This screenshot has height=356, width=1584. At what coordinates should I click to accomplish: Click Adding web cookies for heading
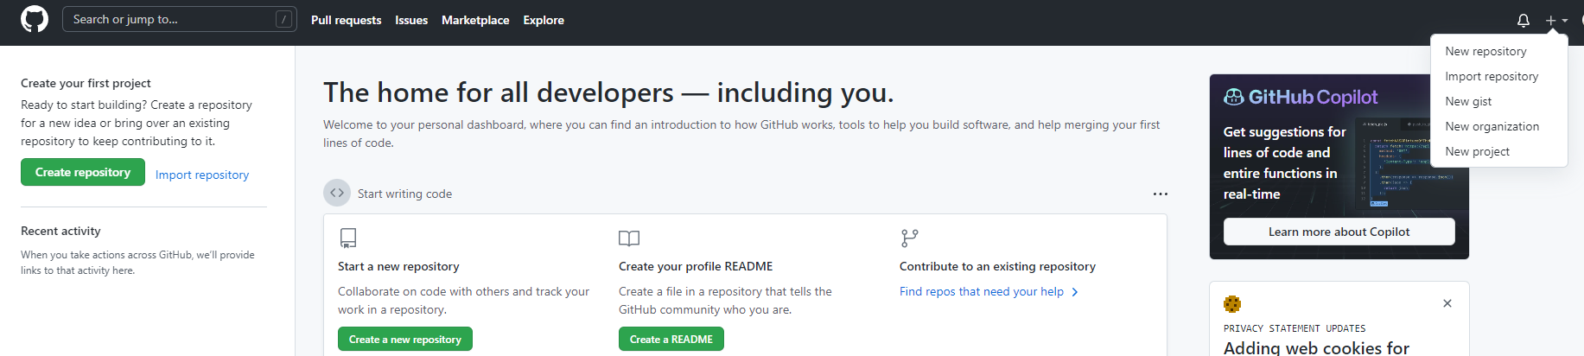click(1316, 347)
